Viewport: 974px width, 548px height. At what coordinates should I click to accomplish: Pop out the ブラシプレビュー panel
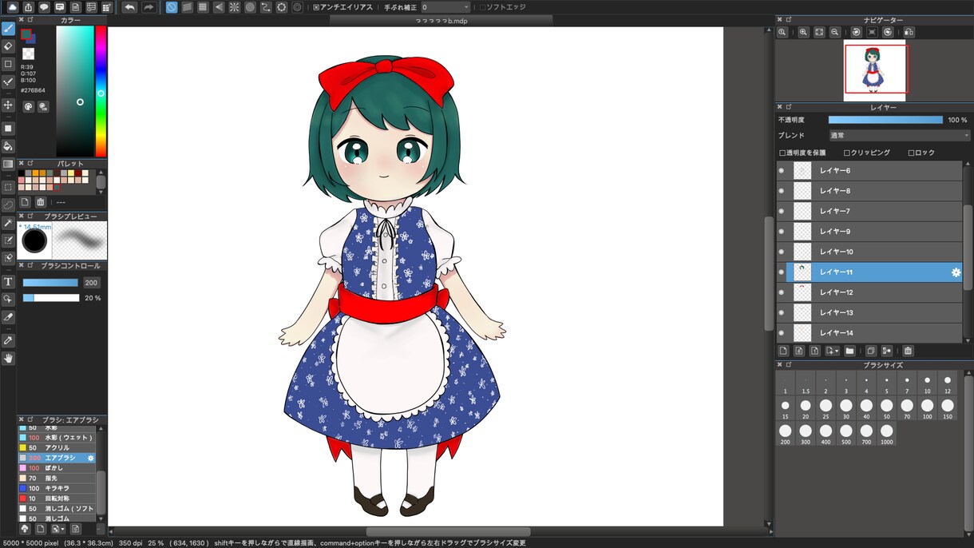point(30,216)
